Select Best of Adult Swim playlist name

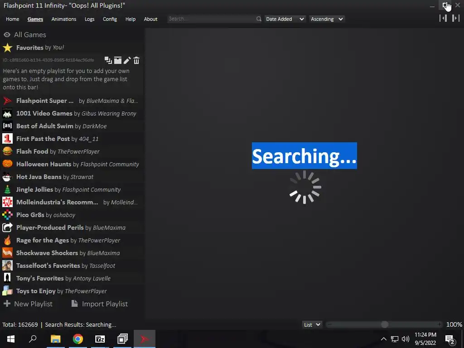click(45, 126)
